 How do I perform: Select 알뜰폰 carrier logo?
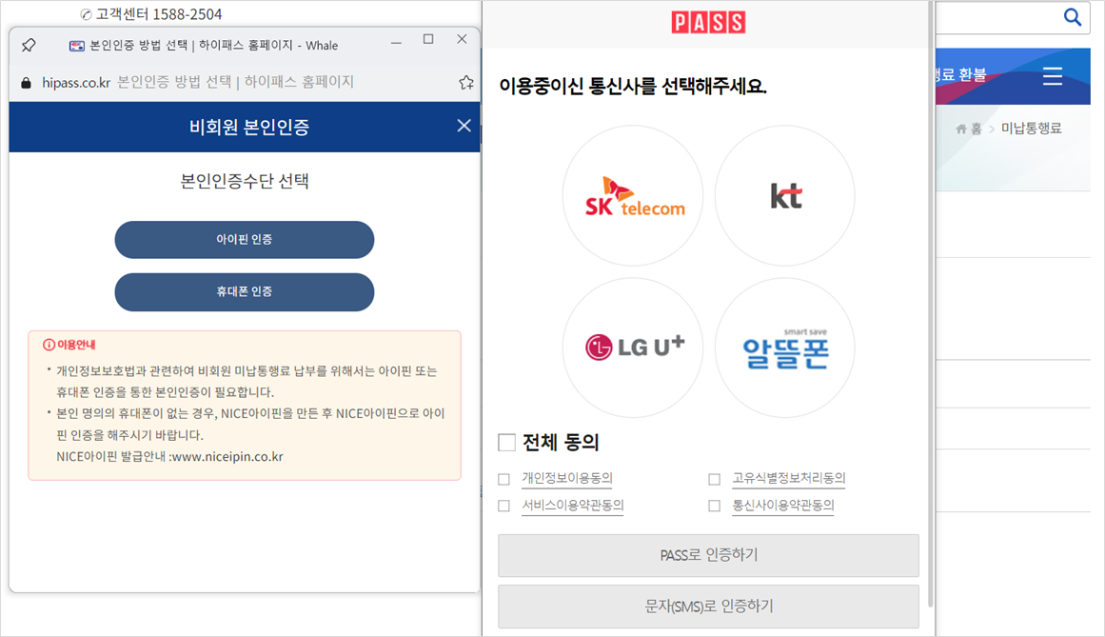pos(785,348)
